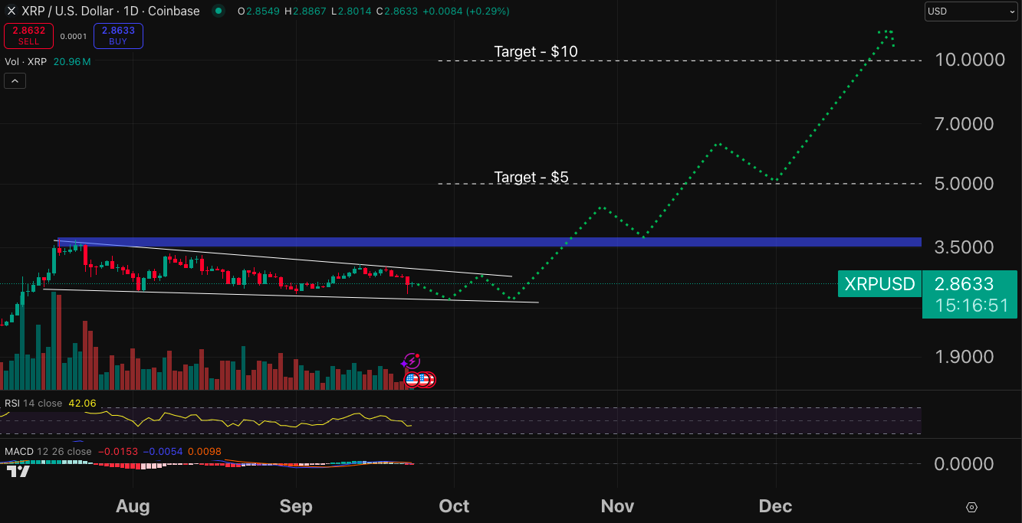Screen dimensions: 1022x523
Task: Select the RSI 14 close indicator label
Action: (28, 402)
